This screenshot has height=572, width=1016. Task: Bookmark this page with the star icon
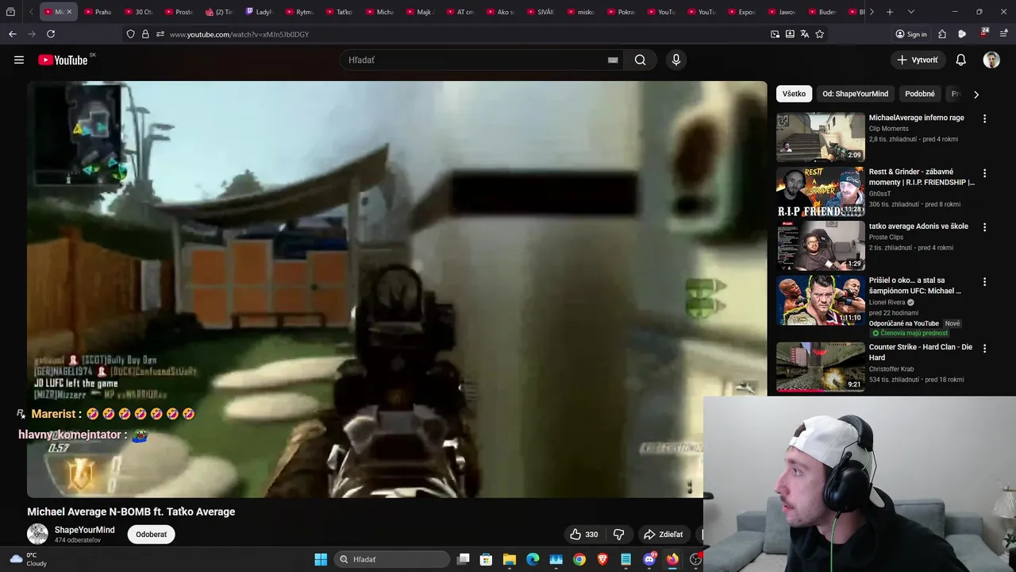(820, 34)
